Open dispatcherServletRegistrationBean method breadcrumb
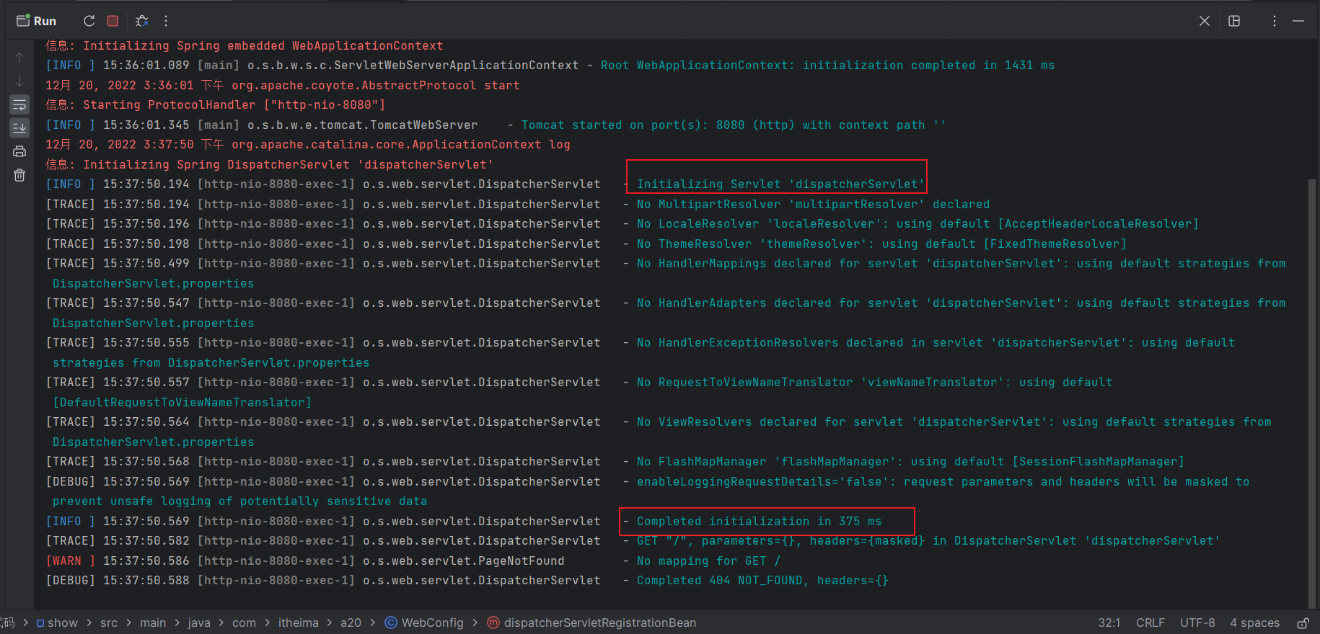Viewport: 1320px width, 634px height. (x=591, y=622)
